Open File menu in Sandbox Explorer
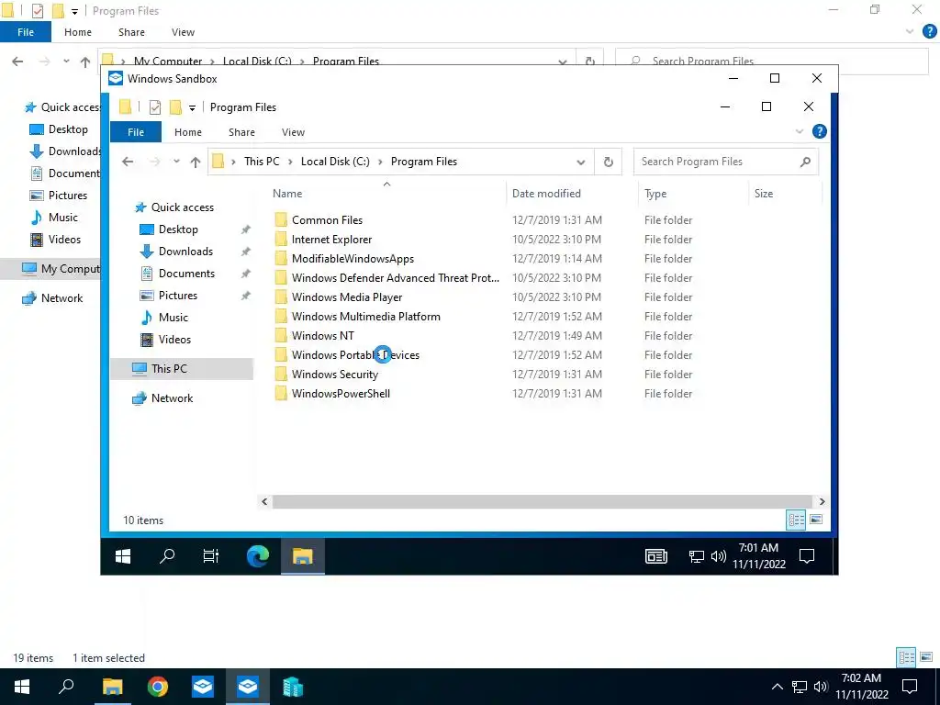This screenshot has width=940, height=705. [136, 132]
